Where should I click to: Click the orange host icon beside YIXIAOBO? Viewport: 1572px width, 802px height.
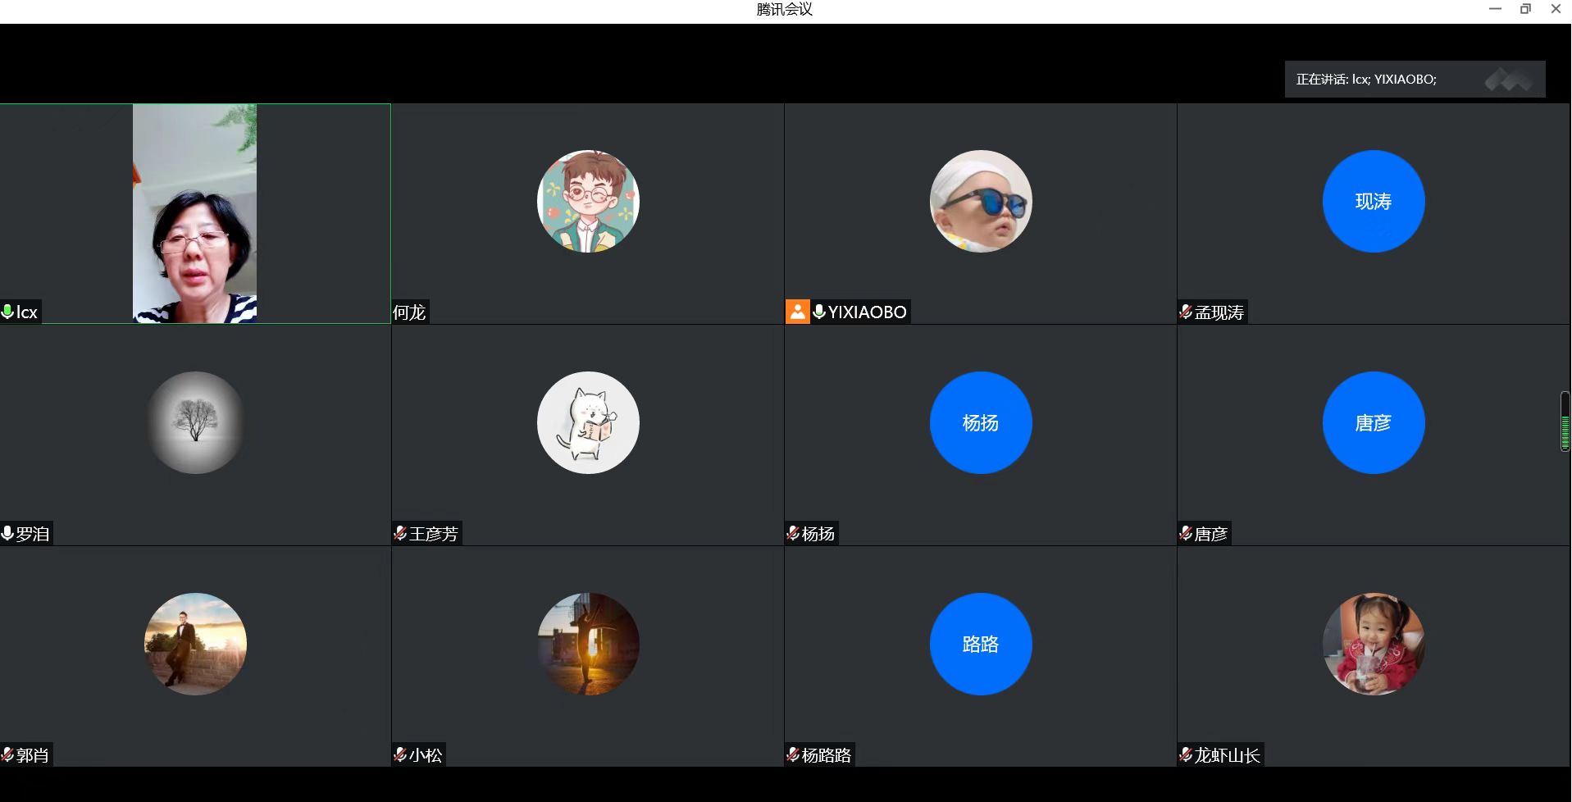[x=797, y=312]
